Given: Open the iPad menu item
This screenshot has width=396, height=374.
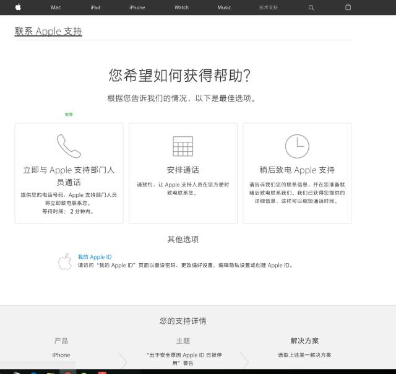Looking at the screenshot, I should (x=95, y=7).
